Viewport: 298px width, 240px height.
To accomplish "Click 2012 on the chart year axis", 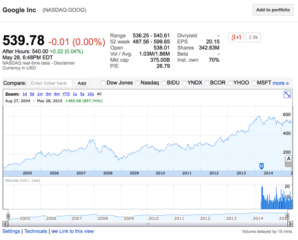I will click(x=214, y=173).
